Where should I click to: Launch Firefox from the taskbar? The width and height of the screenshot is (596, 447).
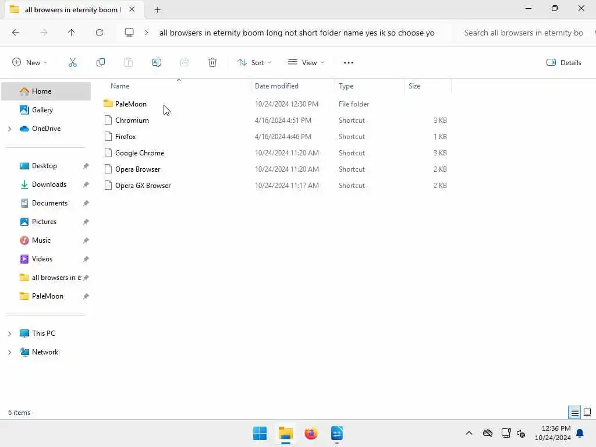(x=311, y=433)
